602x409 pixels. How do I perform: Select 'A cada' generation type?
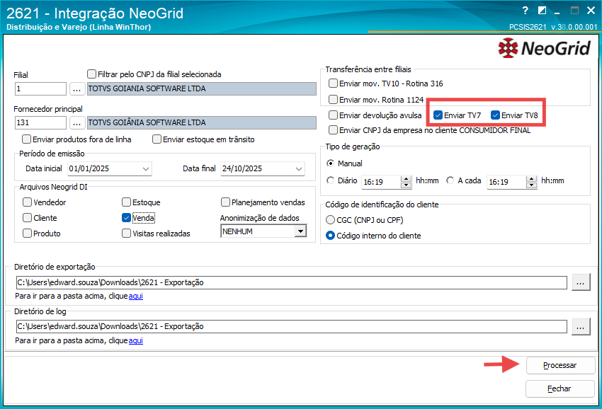[450, 180]
